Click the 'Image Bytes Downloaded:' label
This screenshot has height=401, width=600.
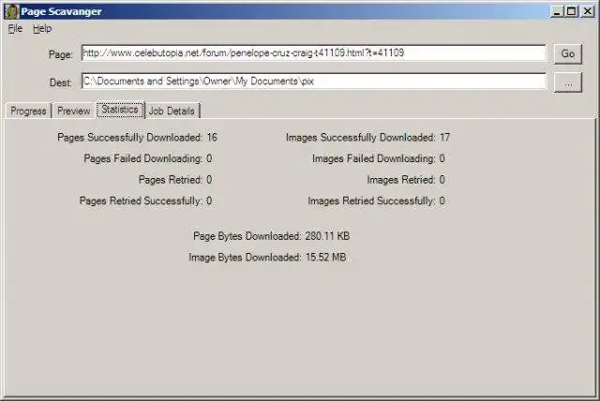[245, 258]
